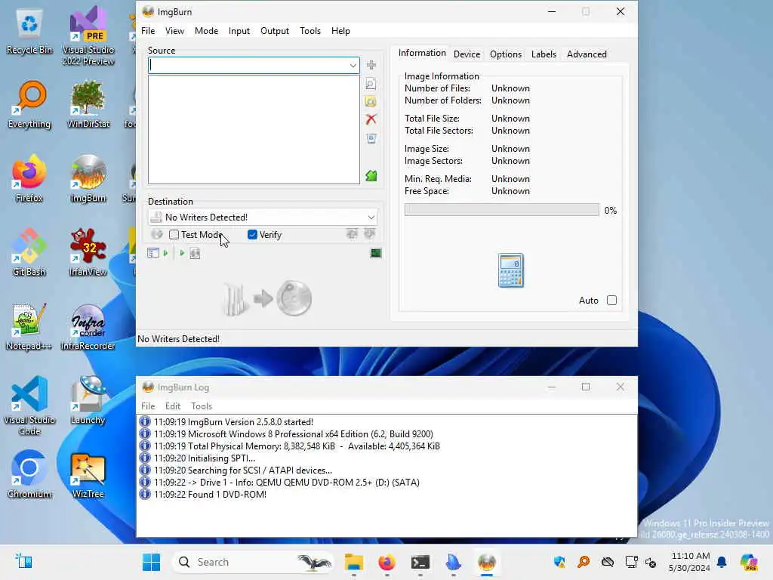773x580 pixels.
Task: Open File menu in ImgBurn Log window
Action: (x=148, y=406)
